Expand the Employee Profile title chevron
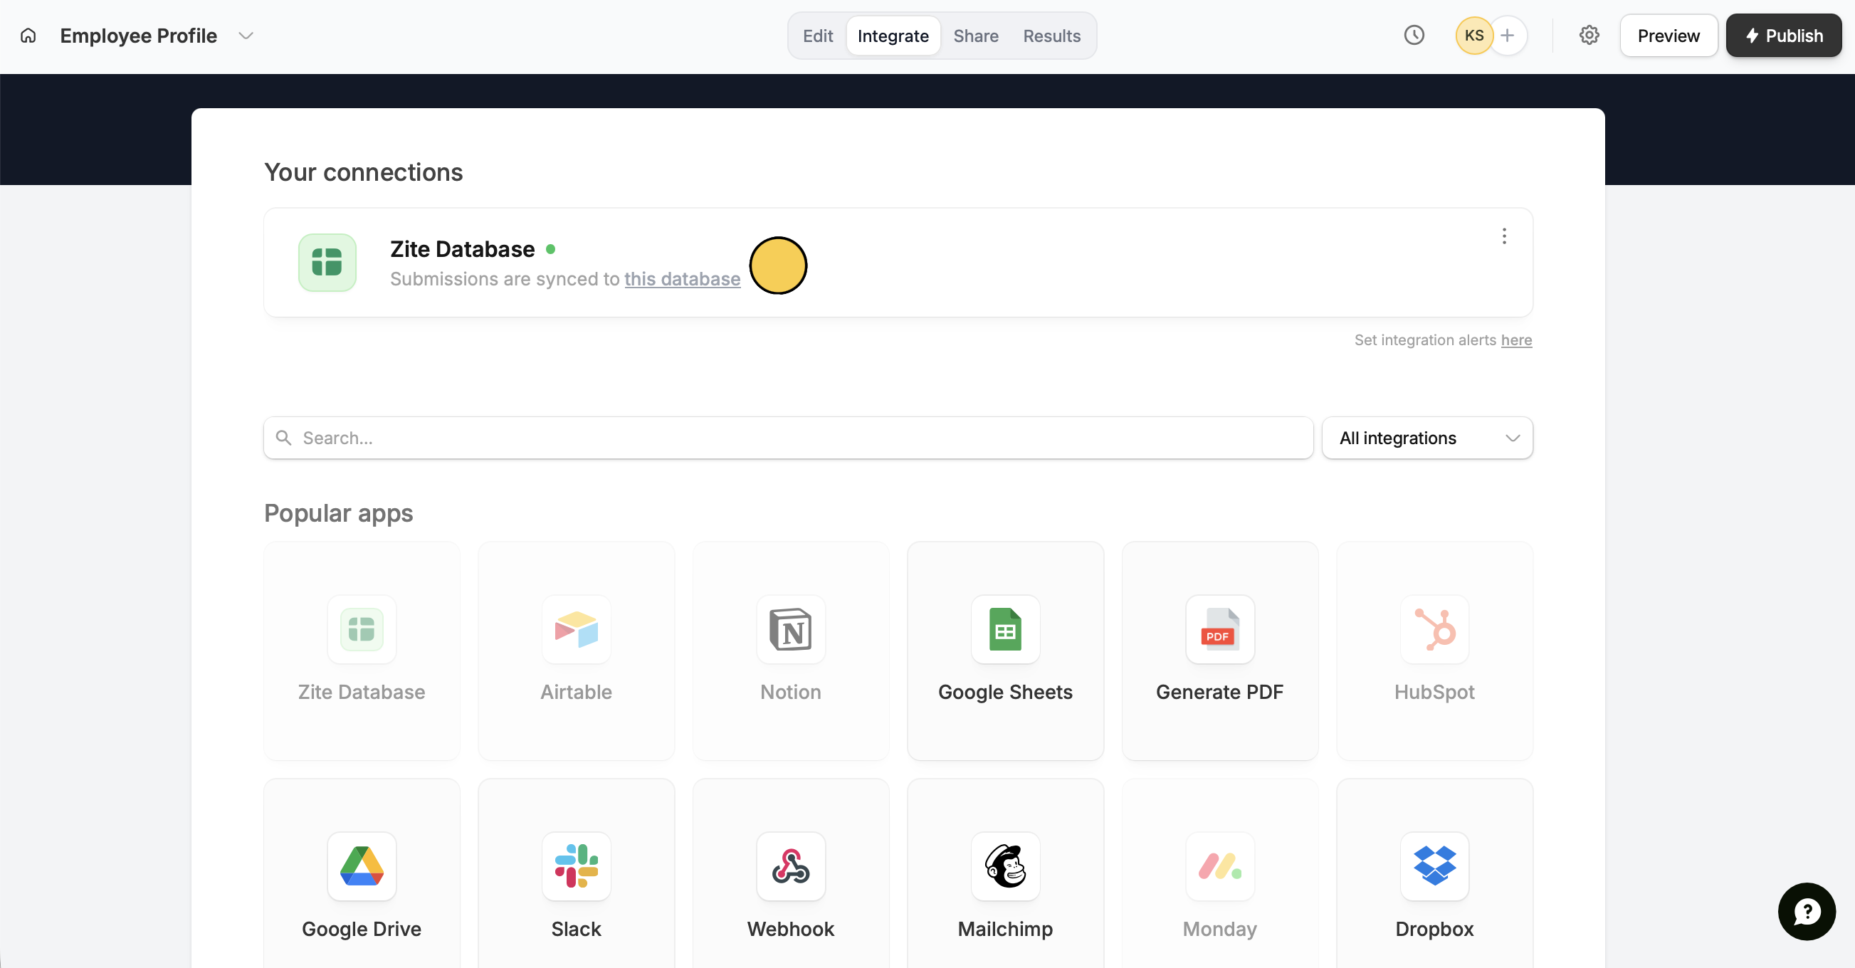The image size is (1855, 968). point(246,36)
